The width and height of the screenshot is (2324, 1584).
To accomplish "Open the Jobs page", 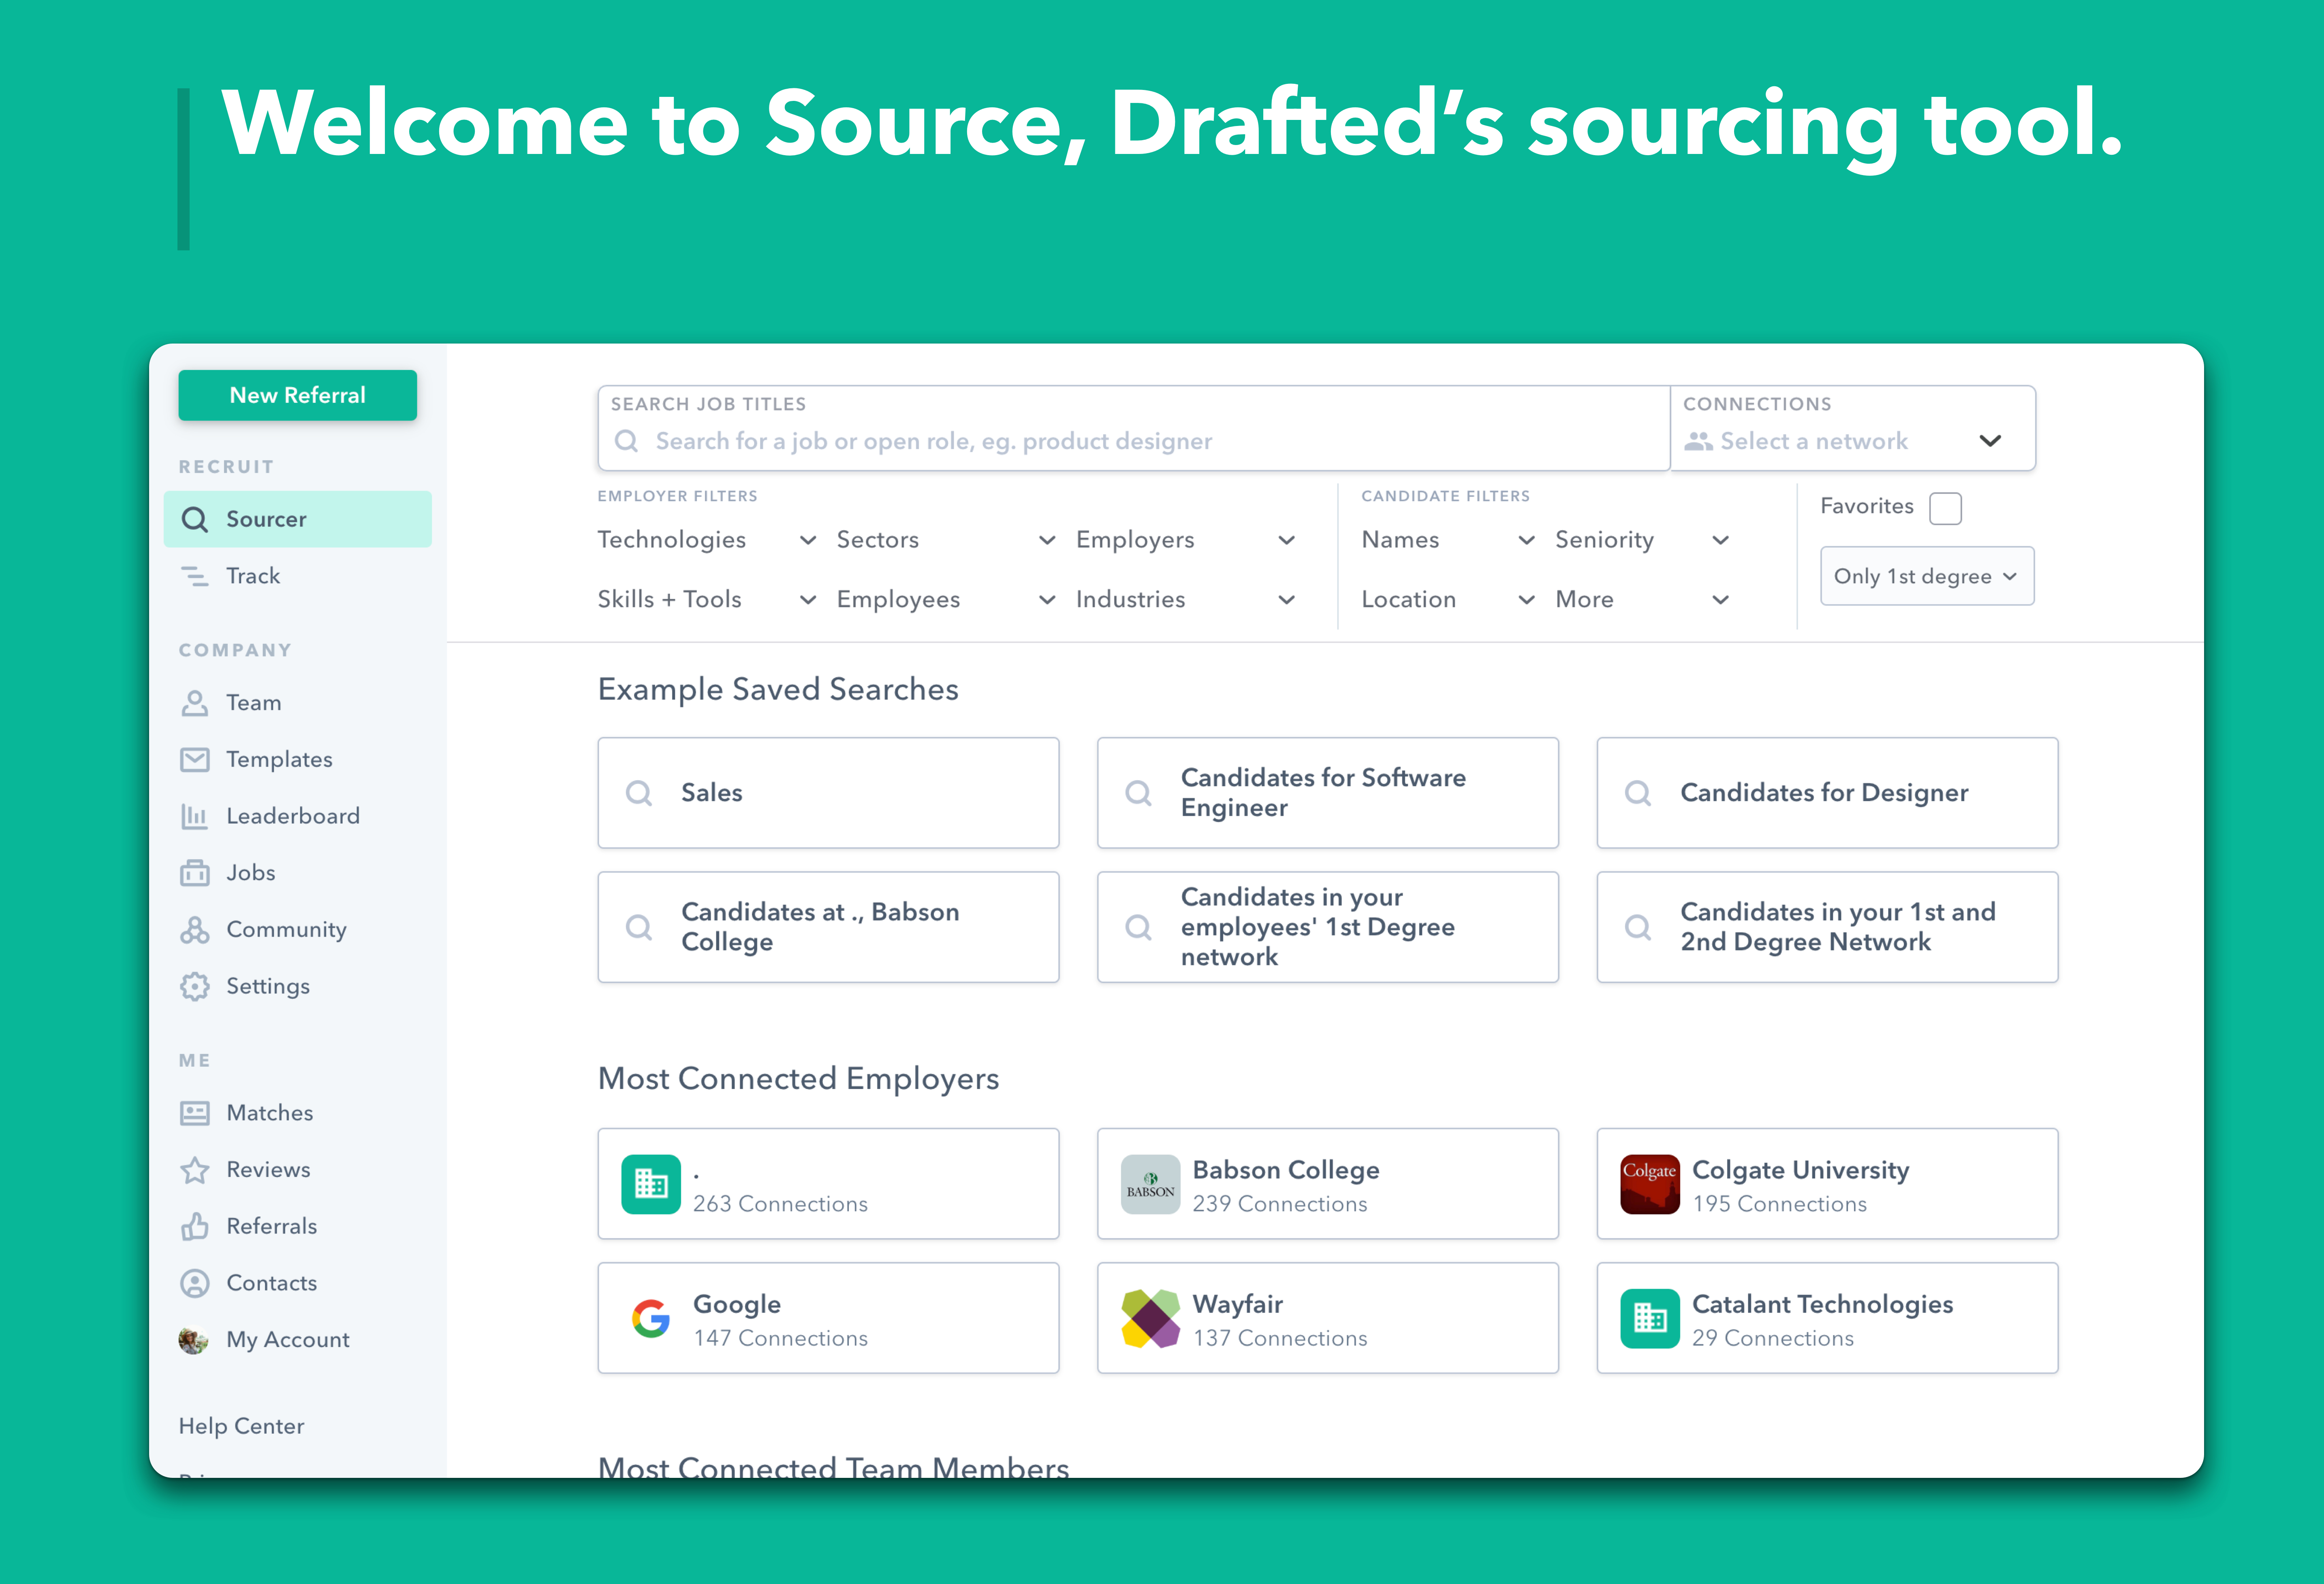I will (298, 873).
